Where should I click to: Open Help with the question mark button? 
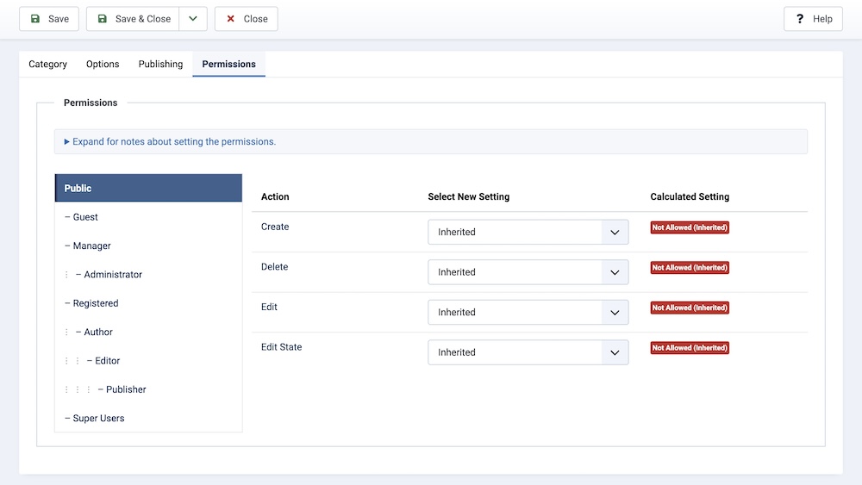click(x=813, y=19)
